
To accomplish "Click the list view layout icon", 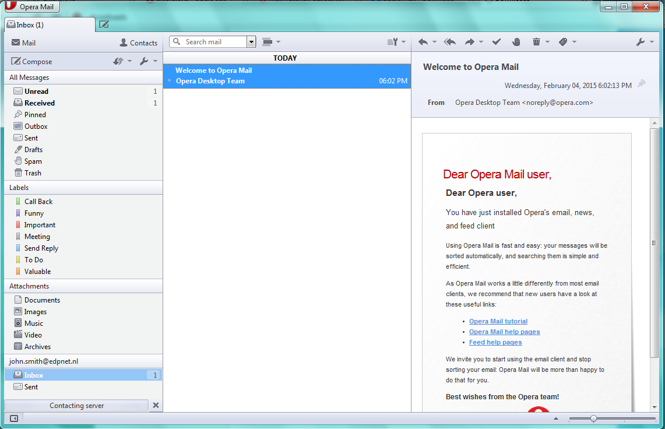I will pyautogui.click(x=267, y=42).
